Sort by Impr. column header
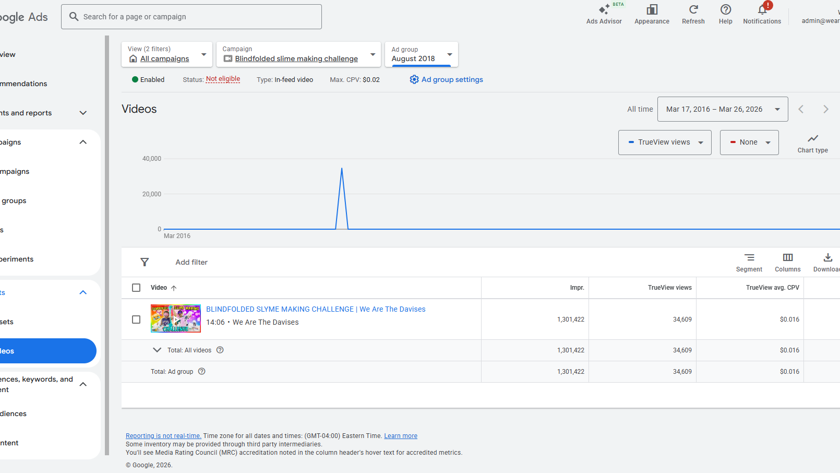This screenshot has height=473, width=840. coord(577,288)
